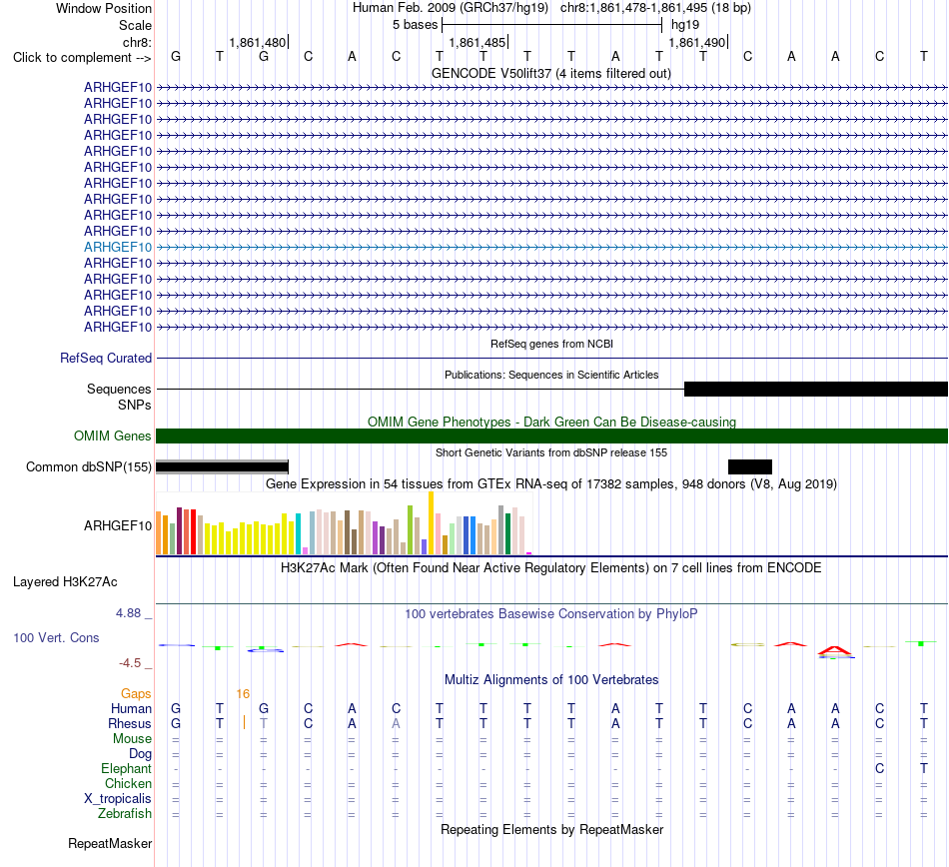Click the 'Click to complement -->' label

[x=82, y=58]
